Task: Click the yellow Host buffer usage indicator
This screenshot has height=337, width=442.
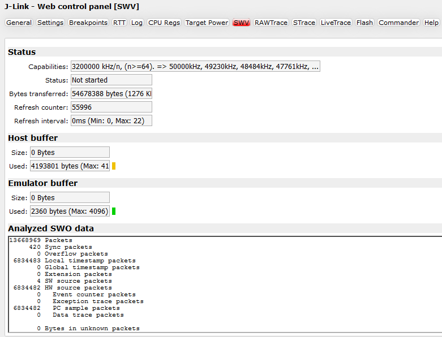Action: (114, 166)
